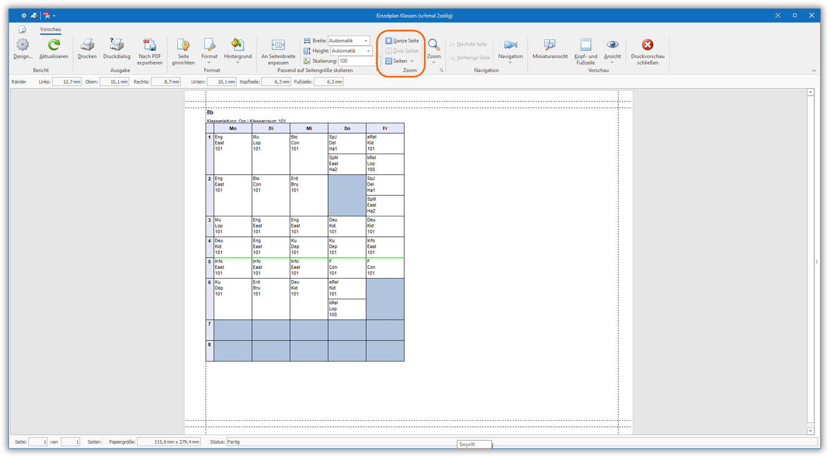The width and height of the screenshot is (829, 457).
Task: Click the vertical scrollbar down arrow
Action: click(810, 431)
